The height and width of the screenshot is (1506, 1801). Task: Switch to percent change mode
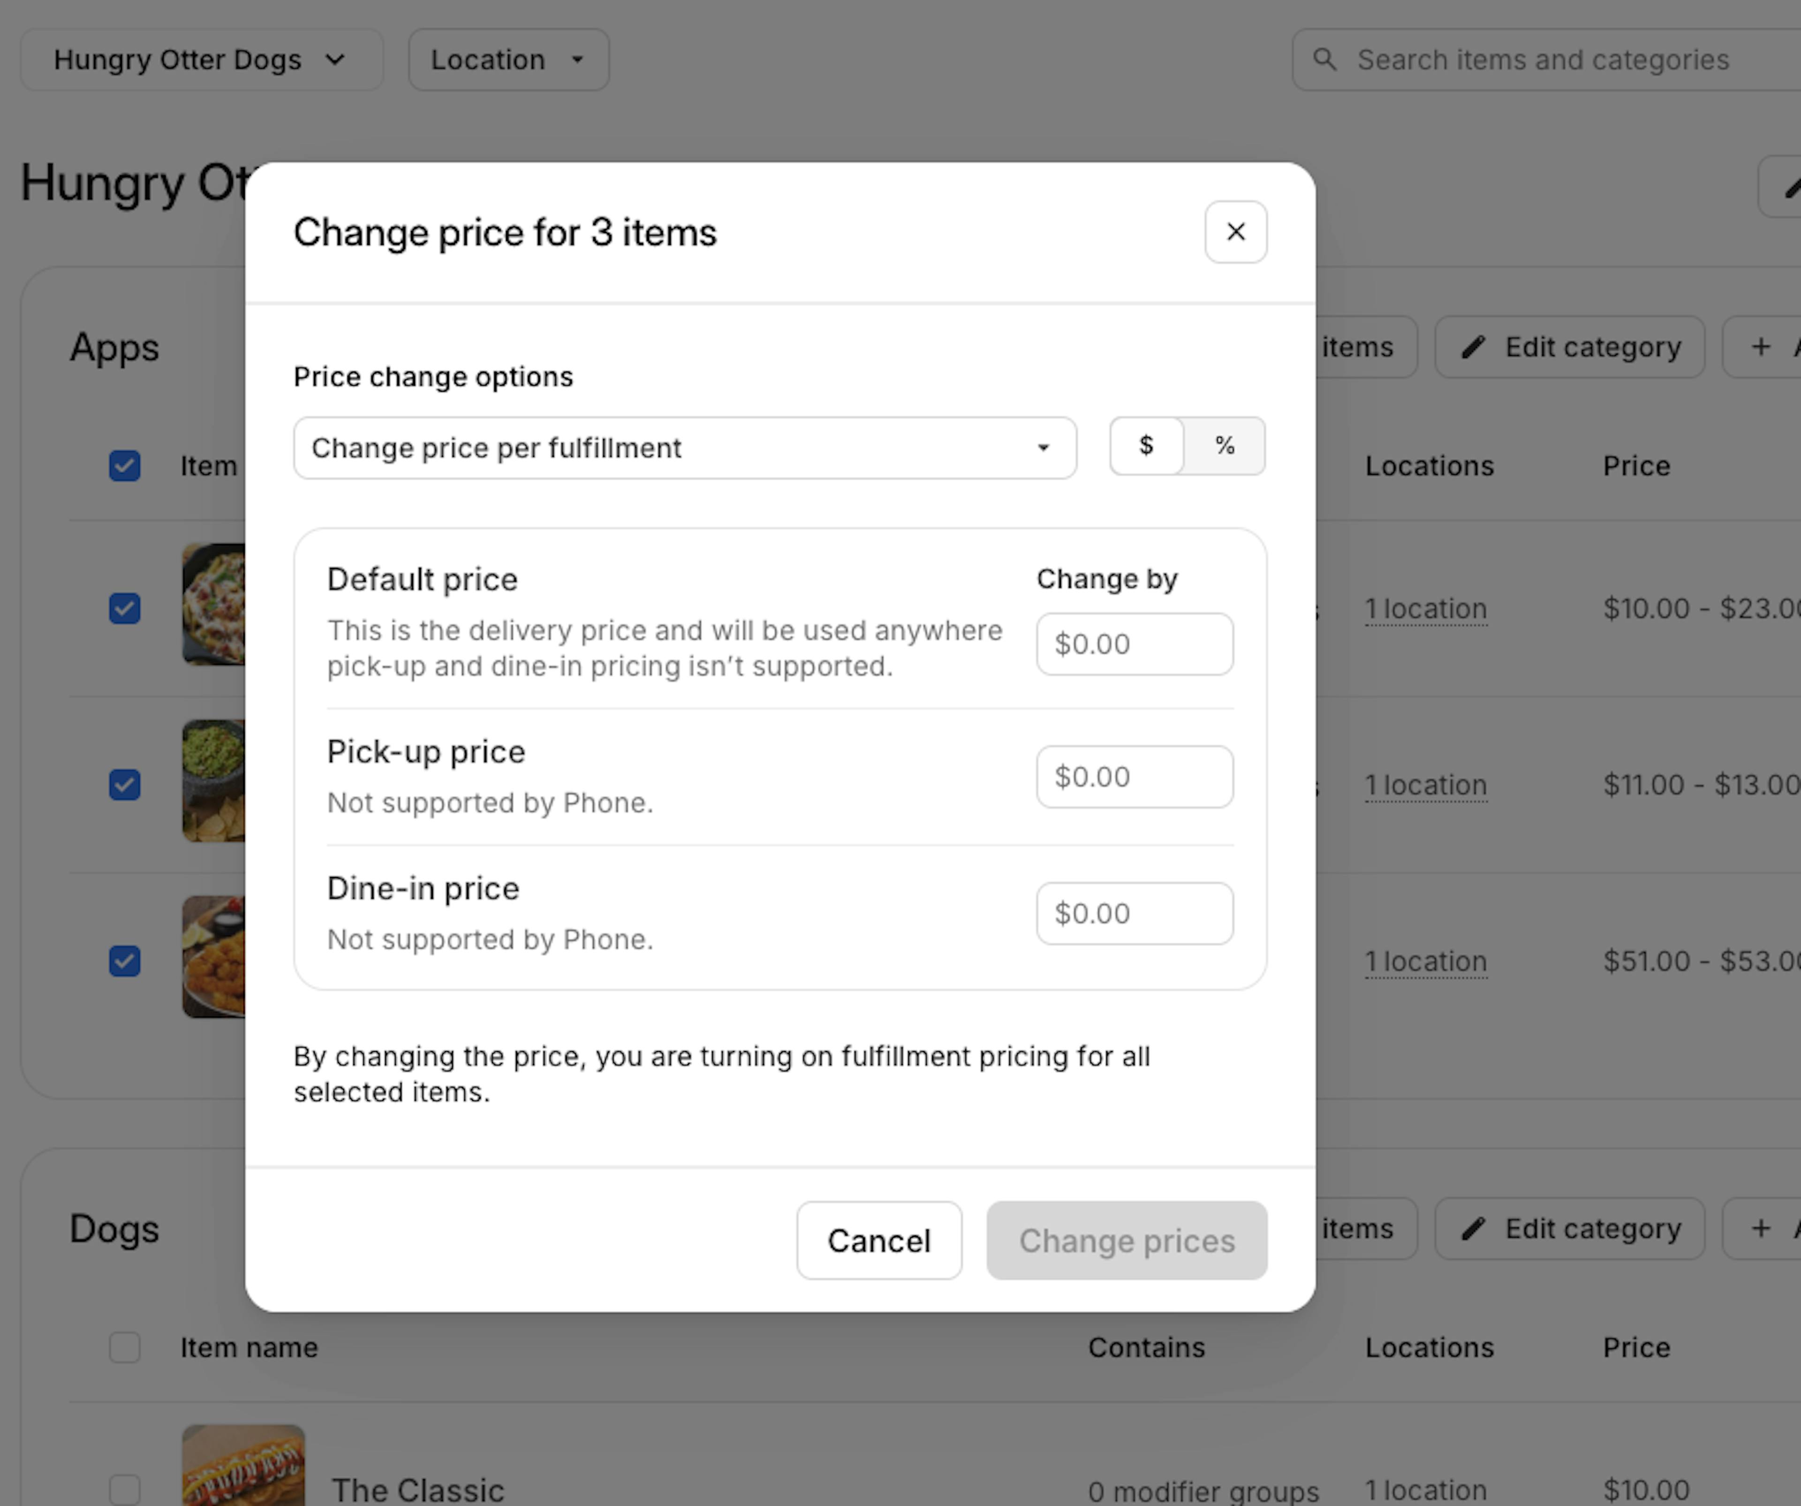click(x=1224, y=446)
